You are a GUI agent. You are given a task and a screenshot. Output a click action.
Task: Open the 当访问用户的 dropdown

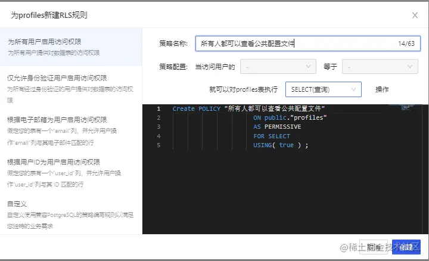click(x=278, y=67)
